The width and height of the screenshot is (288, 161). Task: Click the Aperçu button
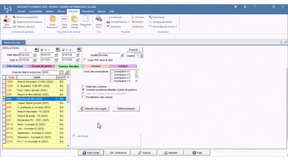144,153
